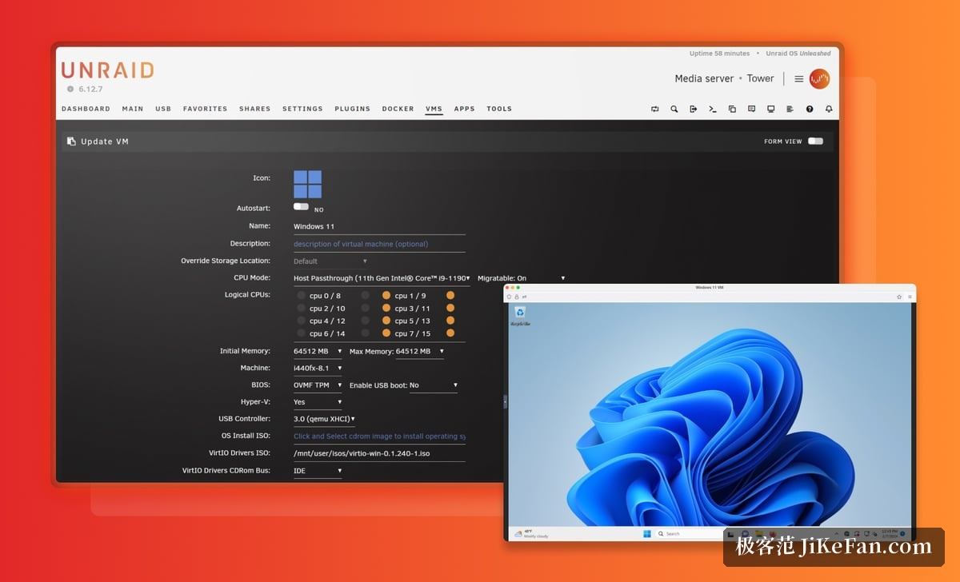Open the Max Memory dropdown

tap(419, 352)
